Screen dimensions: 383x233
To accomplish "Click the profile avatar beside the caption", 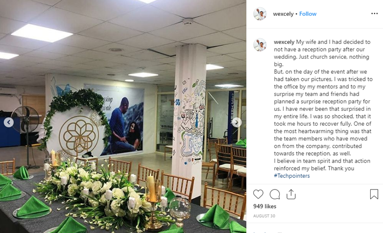I will (259, 44).
